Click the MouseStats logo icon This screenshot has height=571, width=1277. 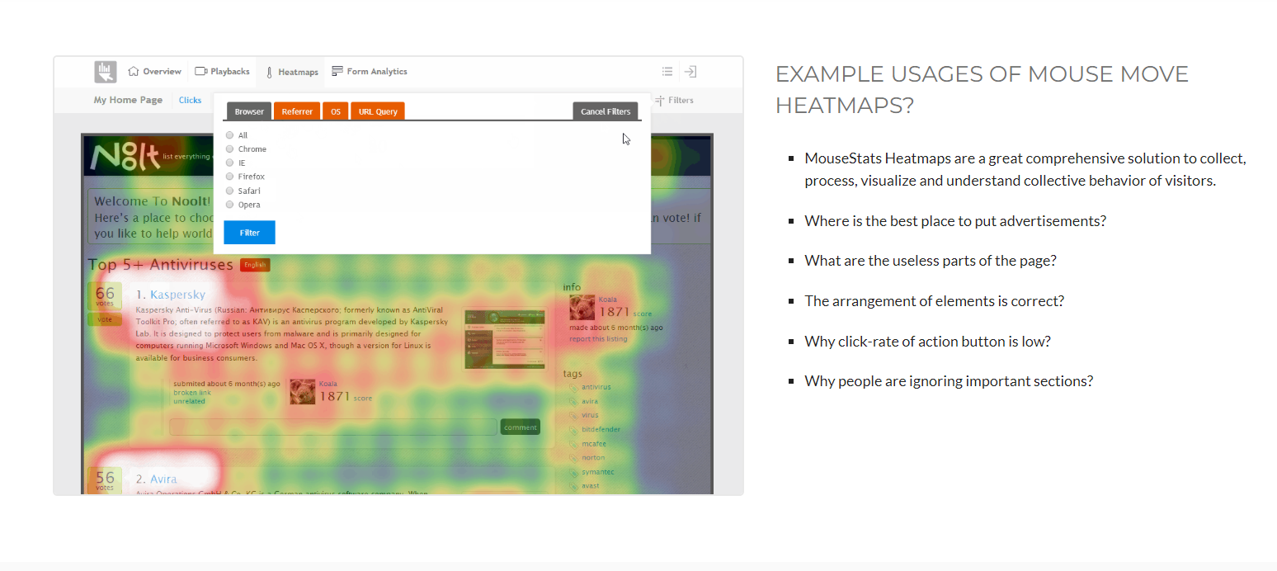point(105,72)
